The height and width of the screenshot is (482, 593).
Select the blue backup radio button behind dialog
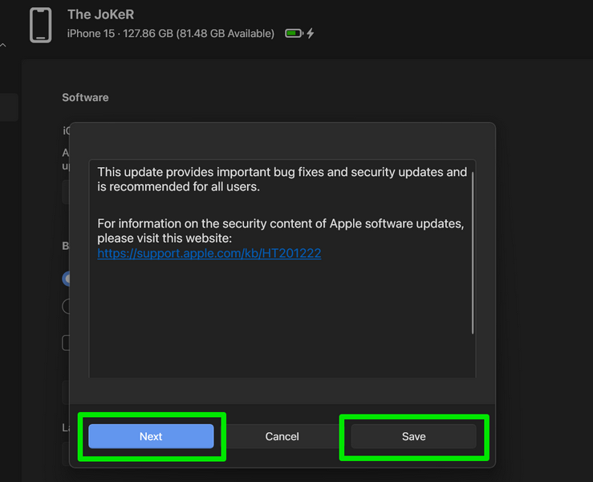[x=66, y=279]
